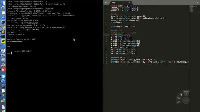200x112 pixels.
Task: Open the orange molecule app dock icon
Action: tap(3, 65)
